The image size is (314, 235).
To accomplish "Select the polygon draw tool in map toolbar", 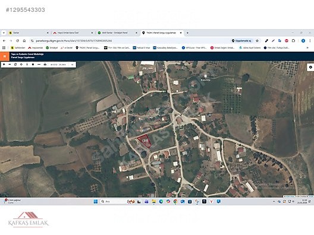I will (x=33, y=64).
